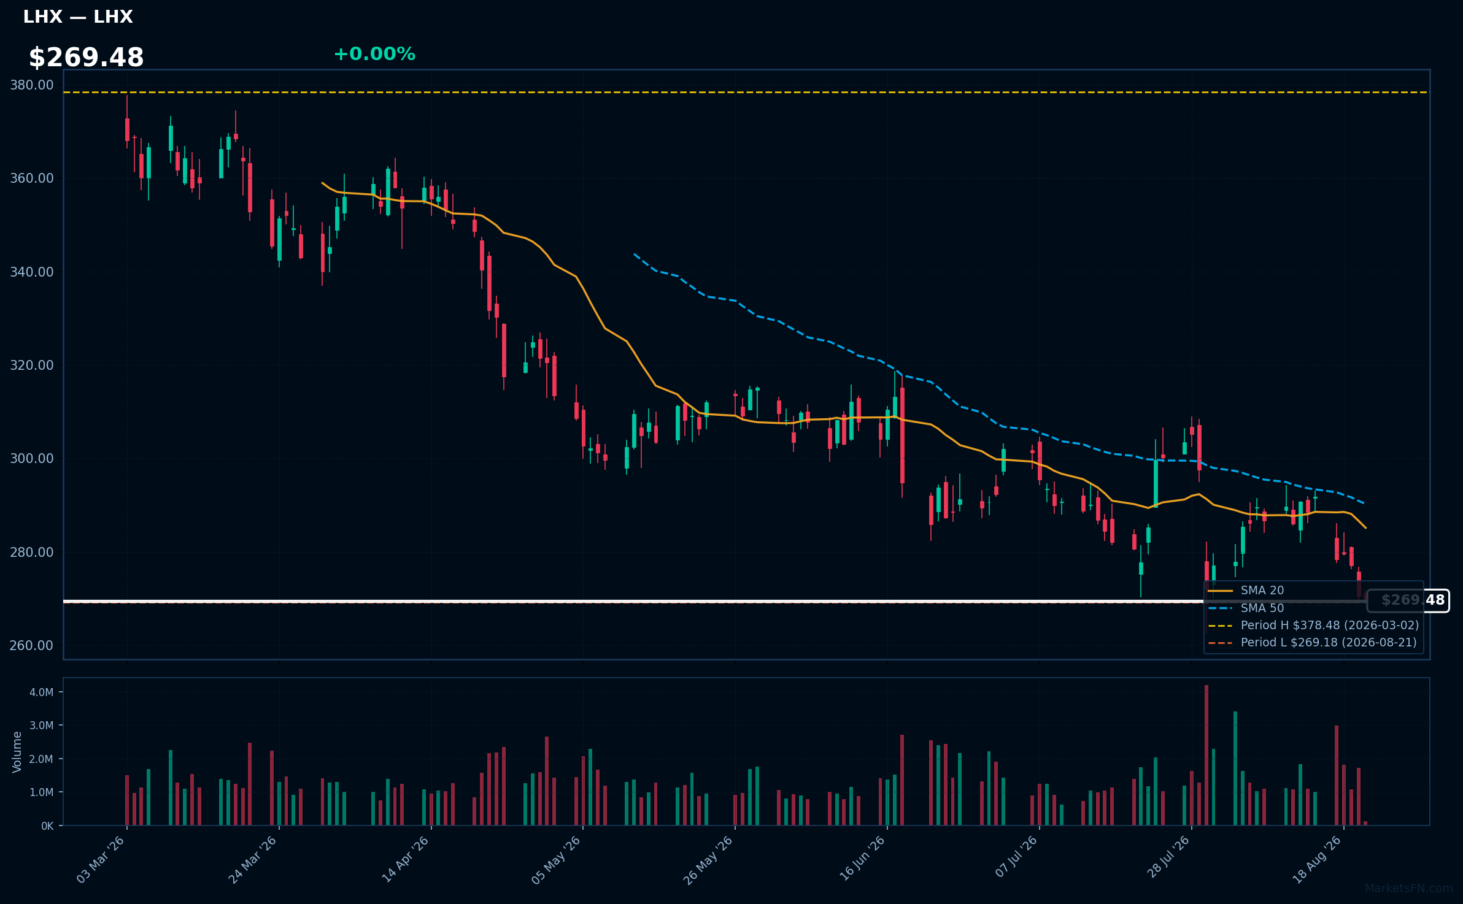
Task: Click the rotated "Volume" axis title
Action: coord(17,752)
